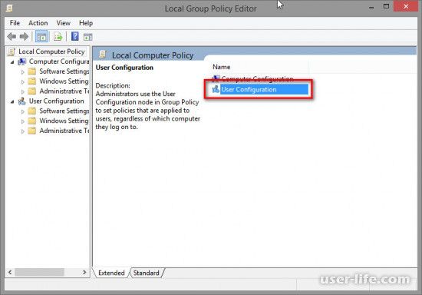Expand Windows Settings under User Configuration
422x295 pixels.
22,121
